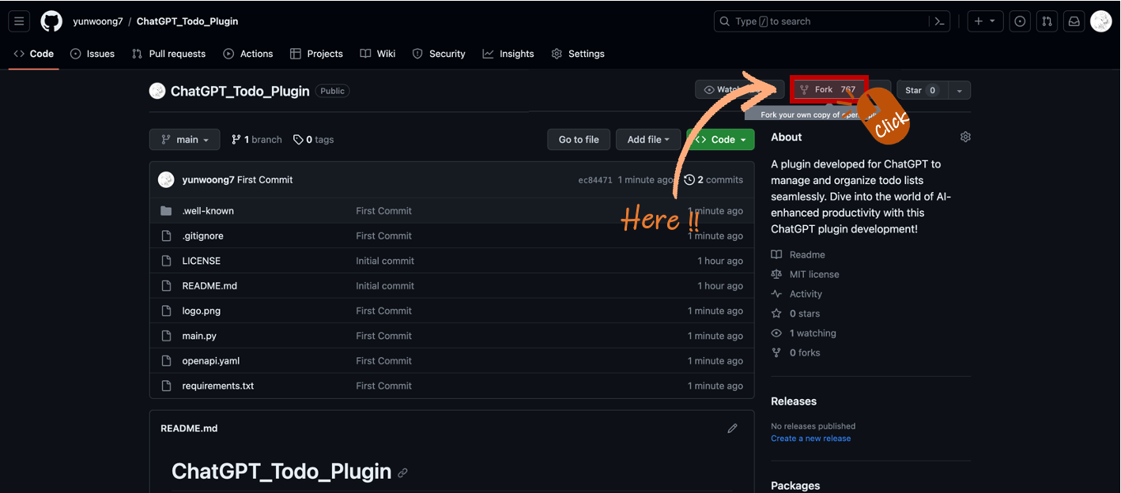Open the logo.png file

202,310
